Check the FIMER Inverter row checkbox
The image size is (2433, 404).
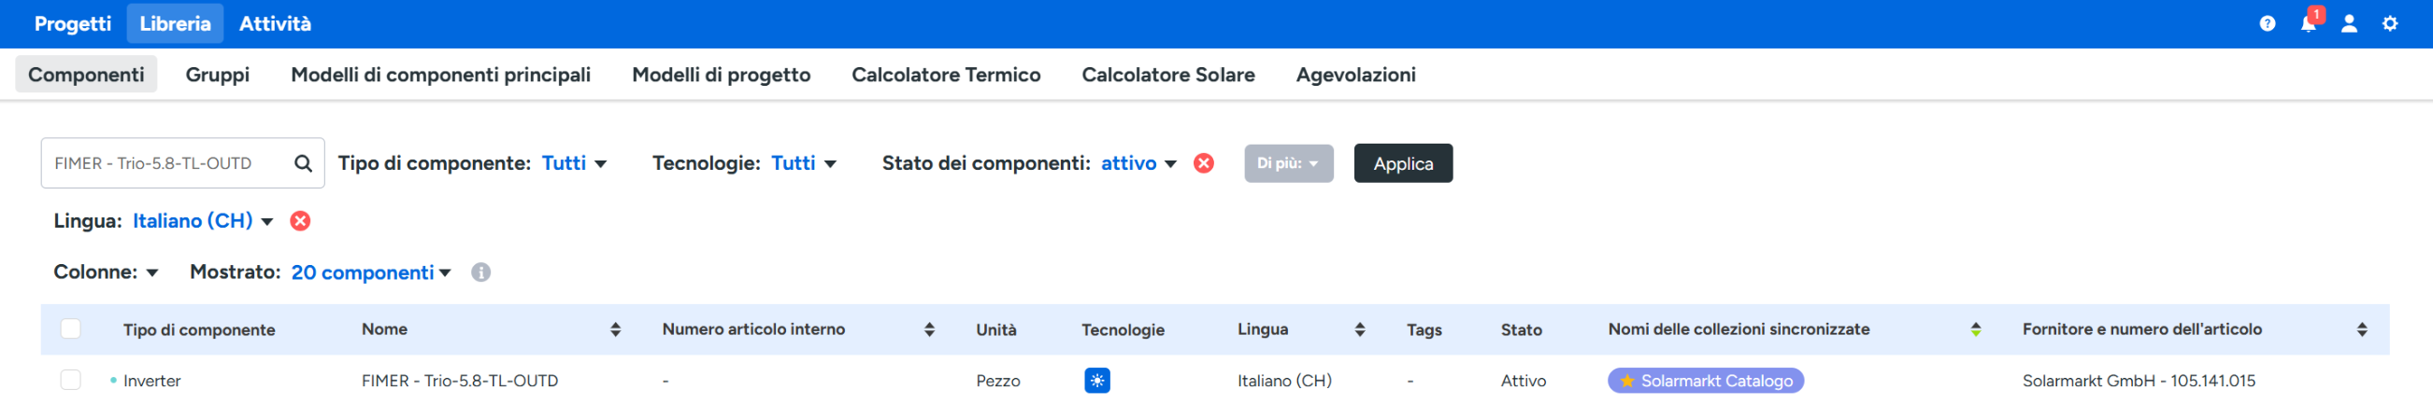point(71,380)
